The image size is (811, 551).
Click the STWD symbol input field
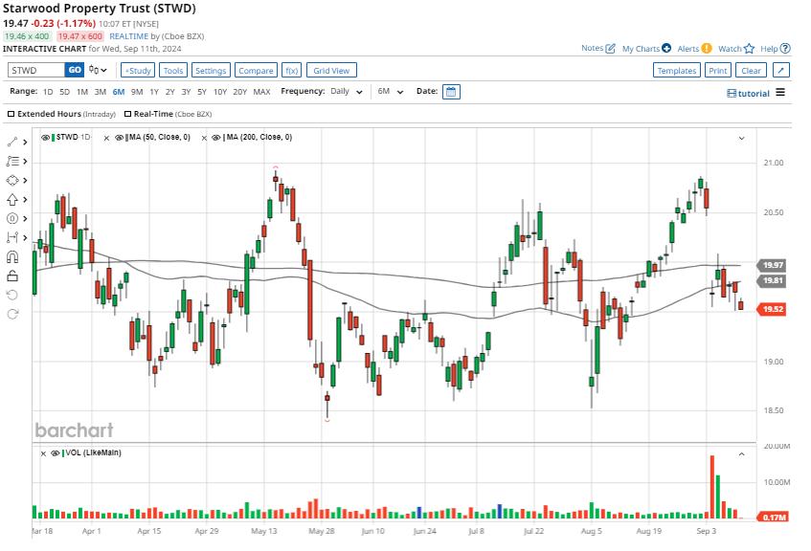[36, 70]
